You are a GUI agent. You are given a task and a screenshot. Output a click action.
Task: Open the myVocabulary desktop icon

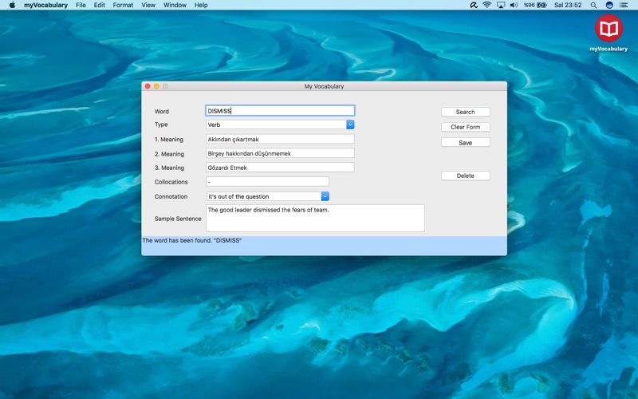pyautogui.click(x=608, y=30)
